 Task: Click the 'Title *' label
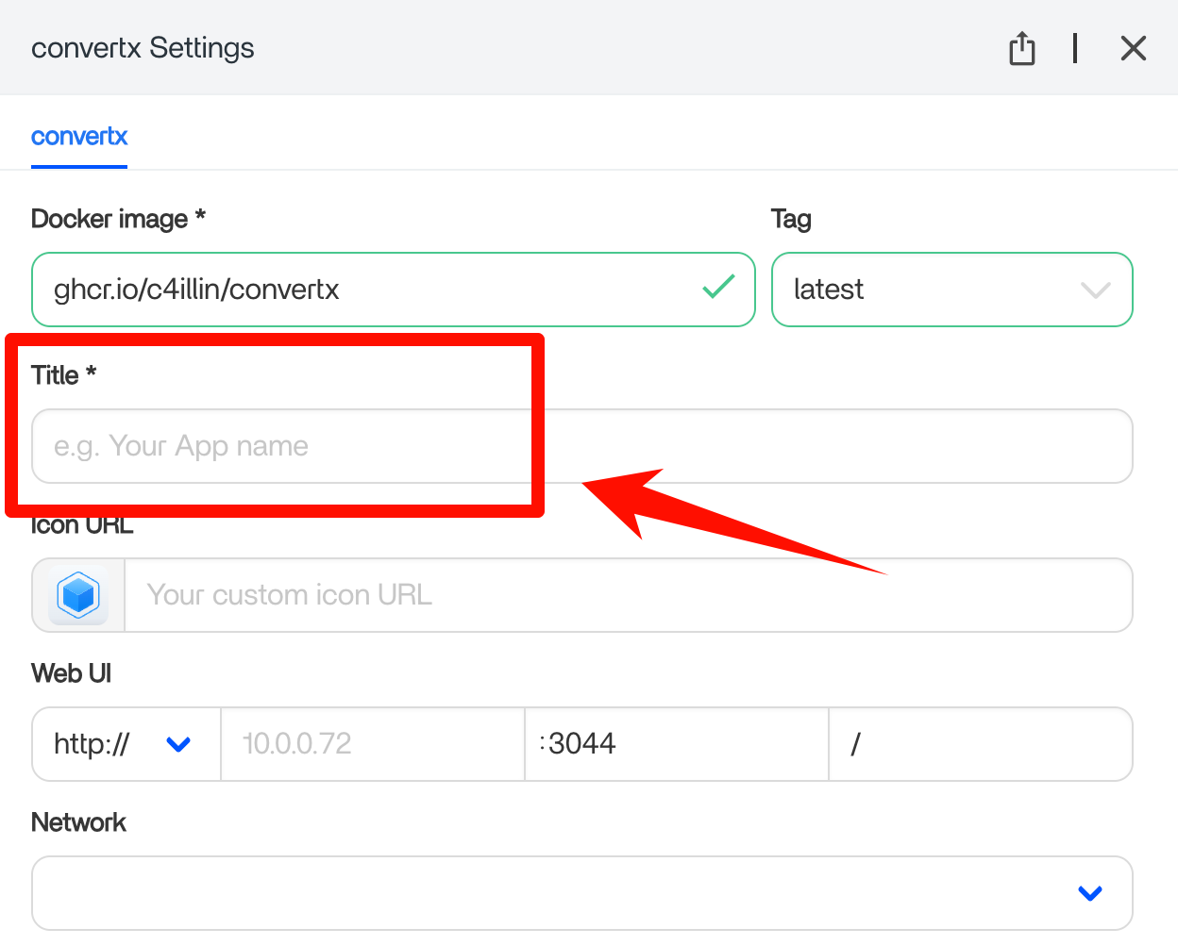point(63,375)
